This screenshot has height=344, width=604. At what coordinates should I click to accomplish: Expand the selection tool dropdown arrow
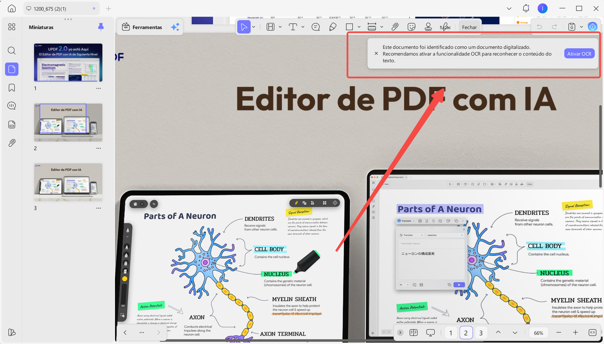pyautogui.click(x=254, y=27)
